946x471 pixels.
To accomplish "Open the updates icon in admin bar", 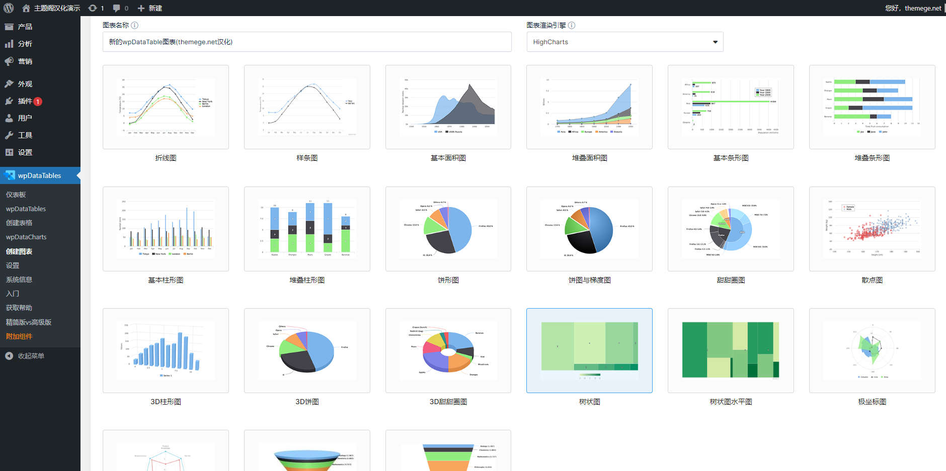I will (x=93, y=8).
